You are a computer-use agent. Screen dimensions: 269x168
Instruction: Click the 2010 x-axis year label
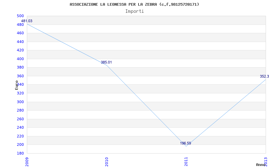click(107, 162)
